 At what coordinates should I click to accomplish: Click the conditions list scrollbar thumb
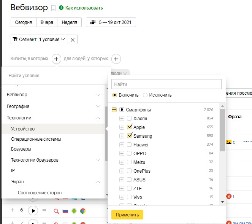(x=106, y=134)
